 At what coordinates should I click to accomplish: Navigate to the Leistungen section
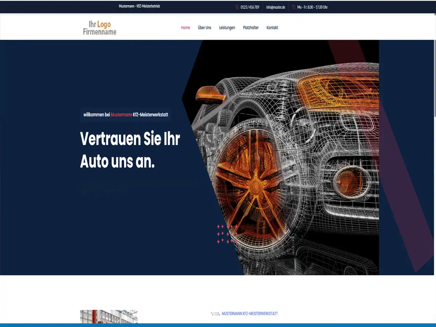click(x=227, y=28)
